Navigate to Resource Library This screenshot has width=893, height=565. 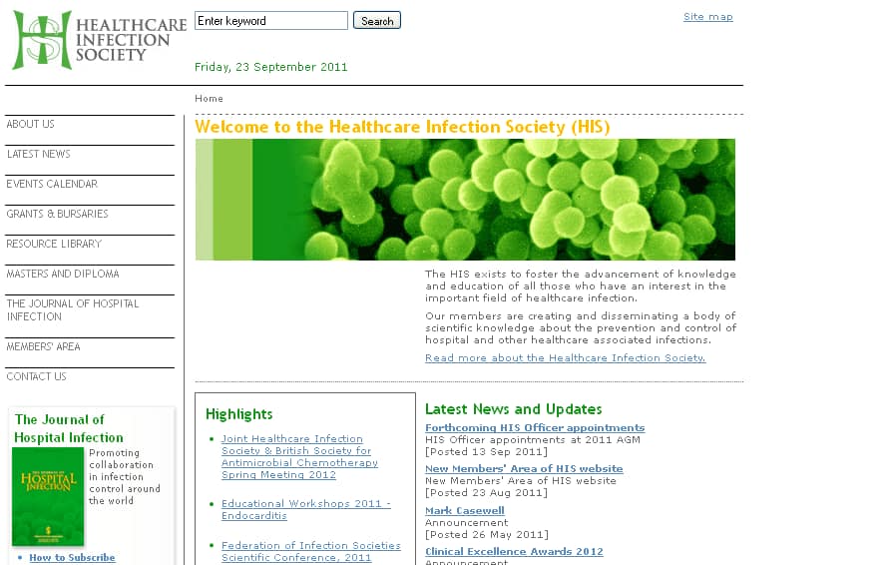pos(54,245)
